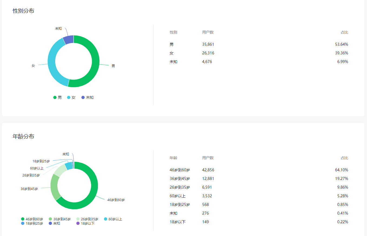This screenshot has height=236, width=367.
Task: Toggle the 18岁以下 legend item
Action: click(x=85, y=223)
